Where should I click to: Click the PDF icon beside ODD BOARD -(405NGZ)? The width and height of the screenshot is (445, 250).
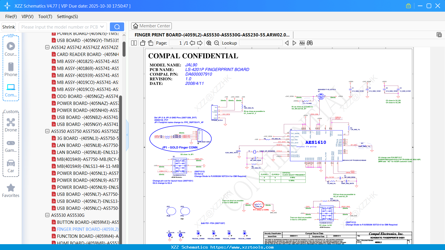point(54,96)
